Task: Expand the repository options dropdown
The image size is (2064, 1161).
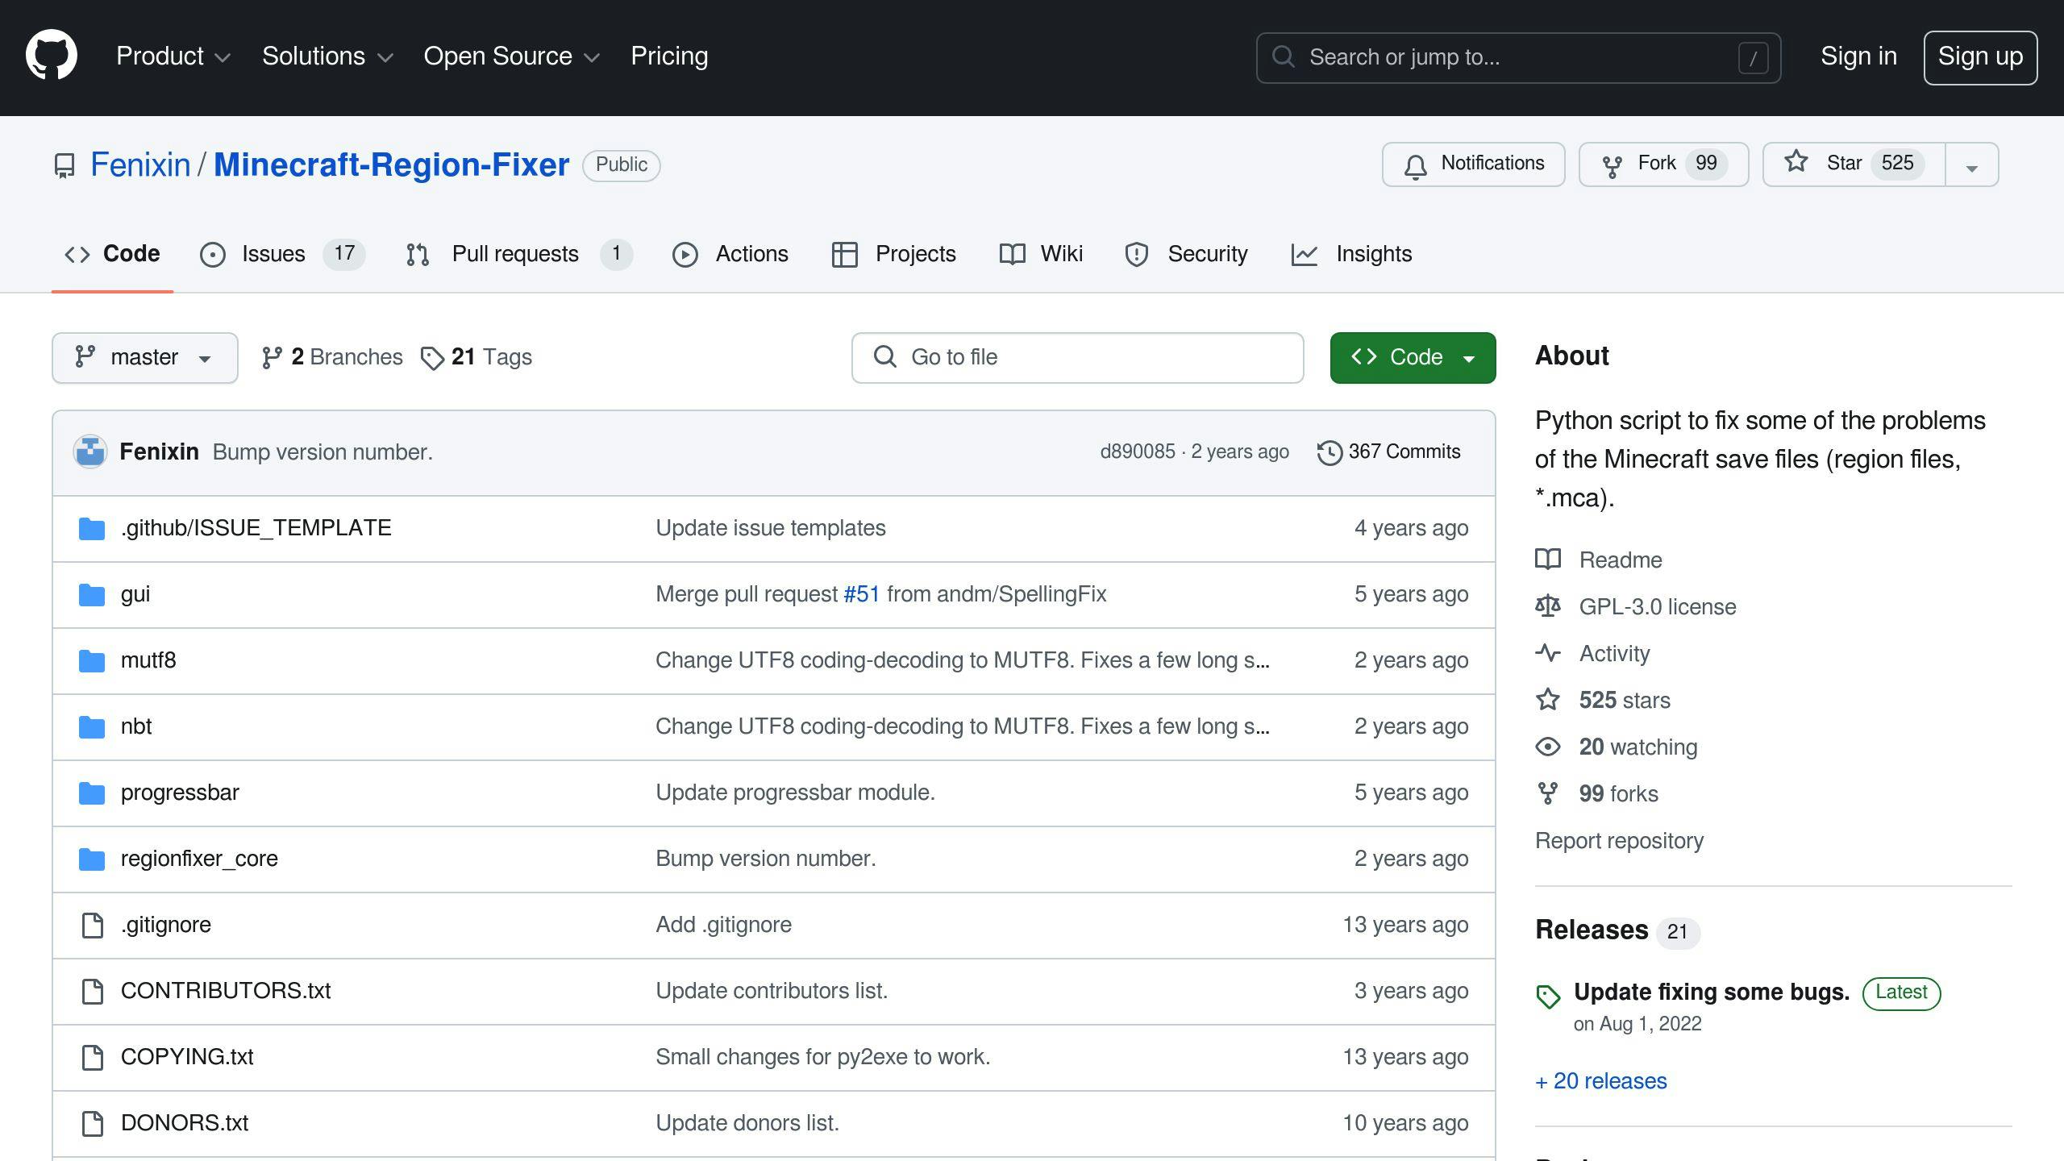Action: point(1972,163)
